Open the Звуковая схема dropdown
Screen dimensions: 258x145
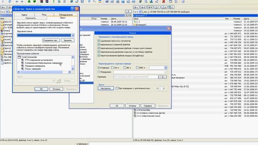73,35
